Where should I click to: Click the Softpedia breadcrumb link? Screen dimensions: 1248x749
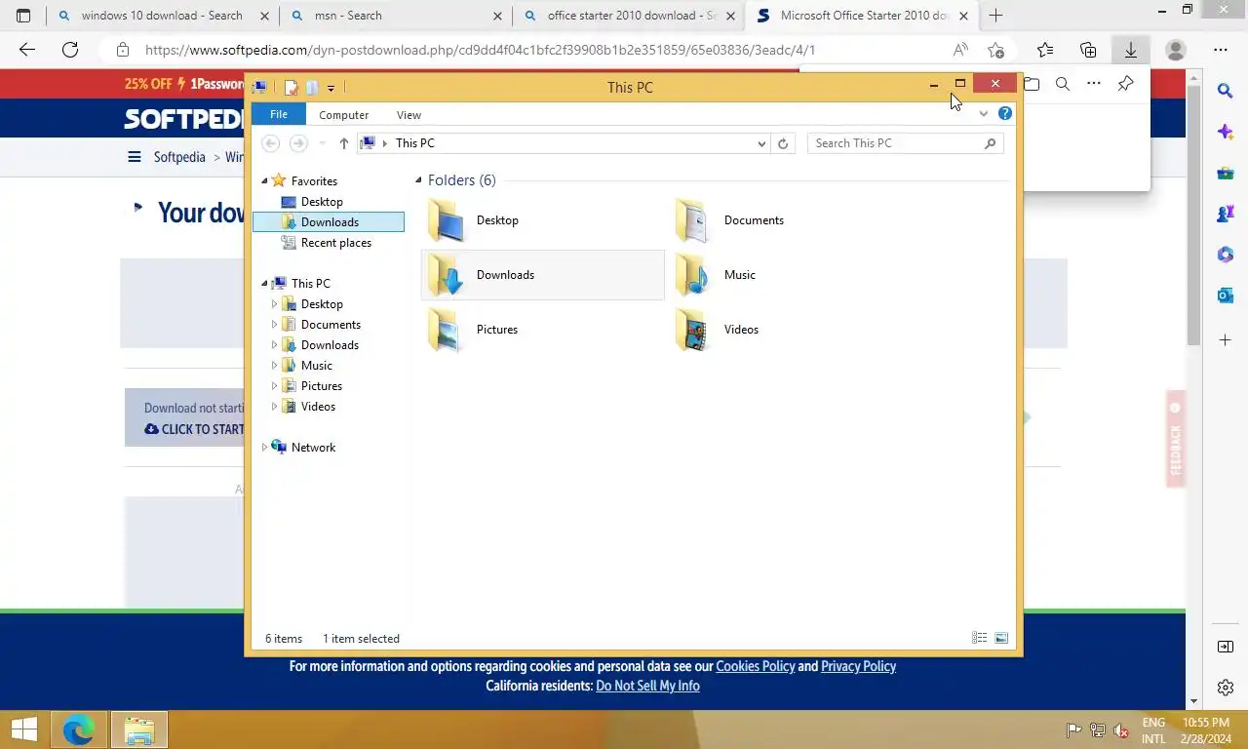click(x=179, y=157)
